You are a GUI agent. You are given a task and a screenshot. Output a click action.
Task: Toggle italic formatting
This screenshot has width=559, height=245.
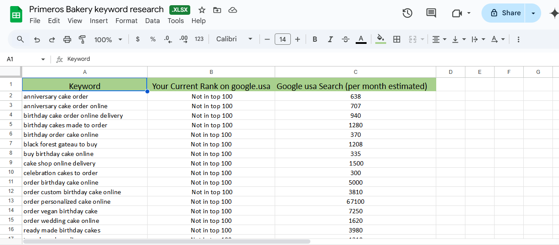point(330,40)
